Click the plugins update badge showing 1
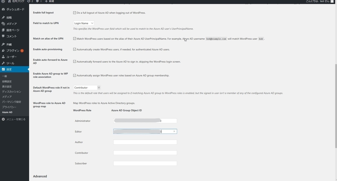This screenshot has height=181, width=337. tap(22, 51)
